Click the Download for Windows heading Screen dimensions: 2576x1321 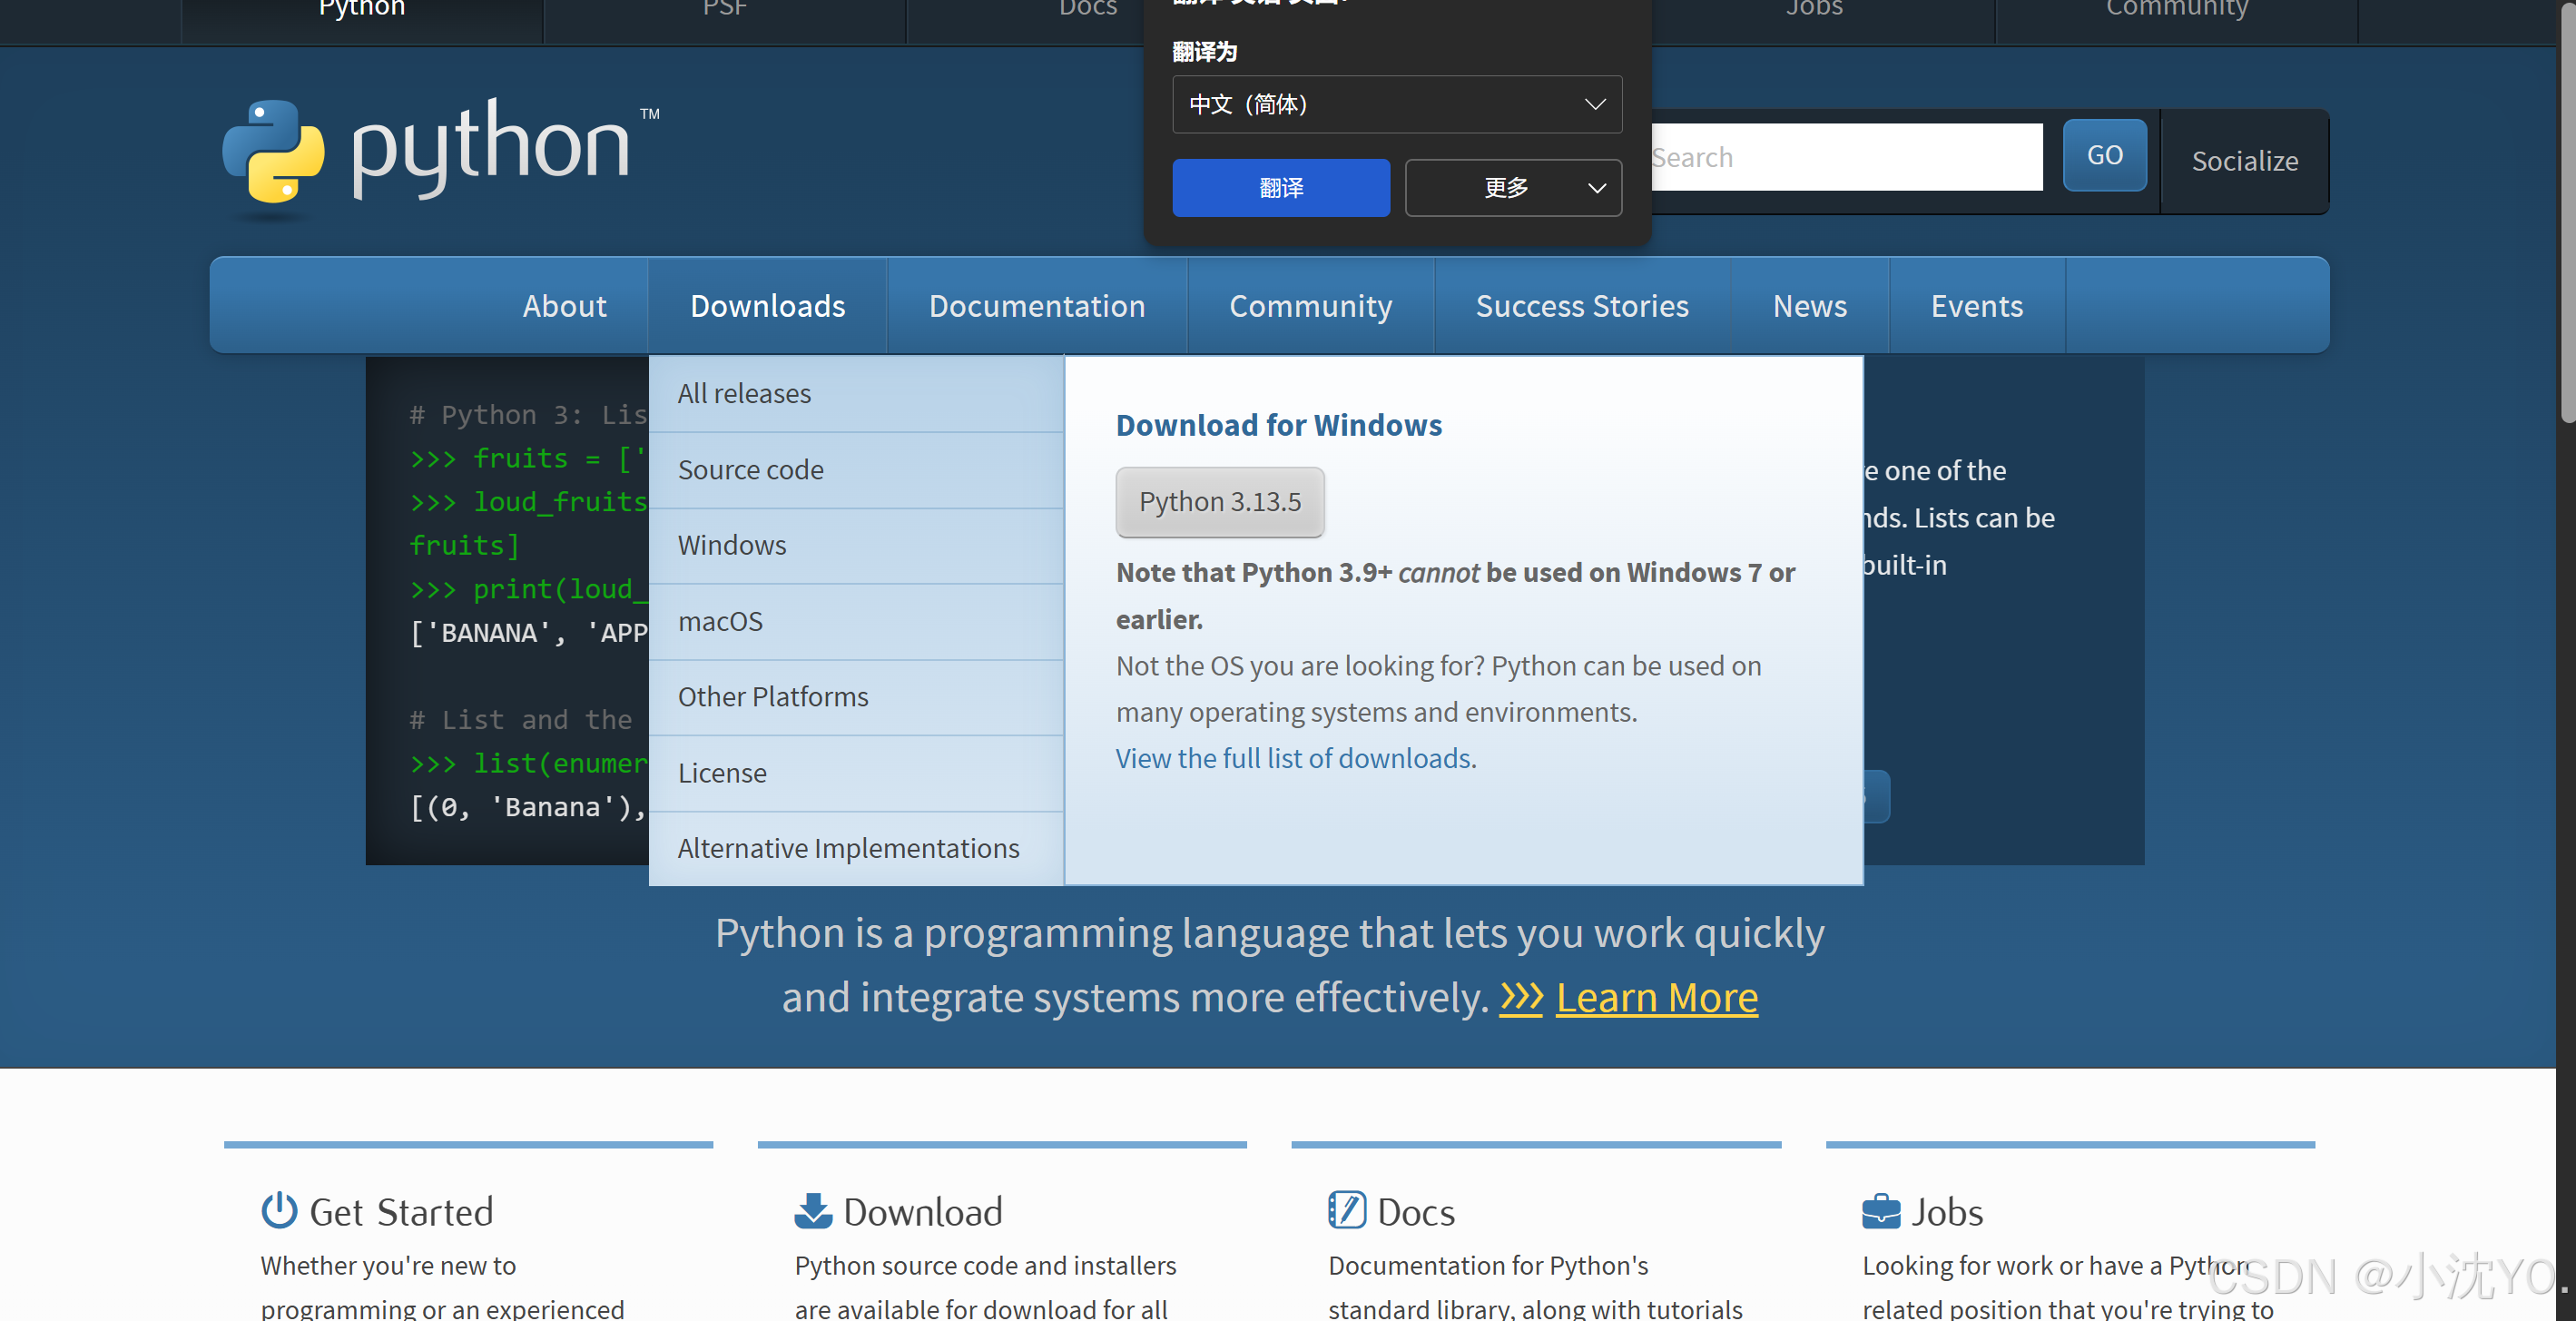(x=1279, y=425)
